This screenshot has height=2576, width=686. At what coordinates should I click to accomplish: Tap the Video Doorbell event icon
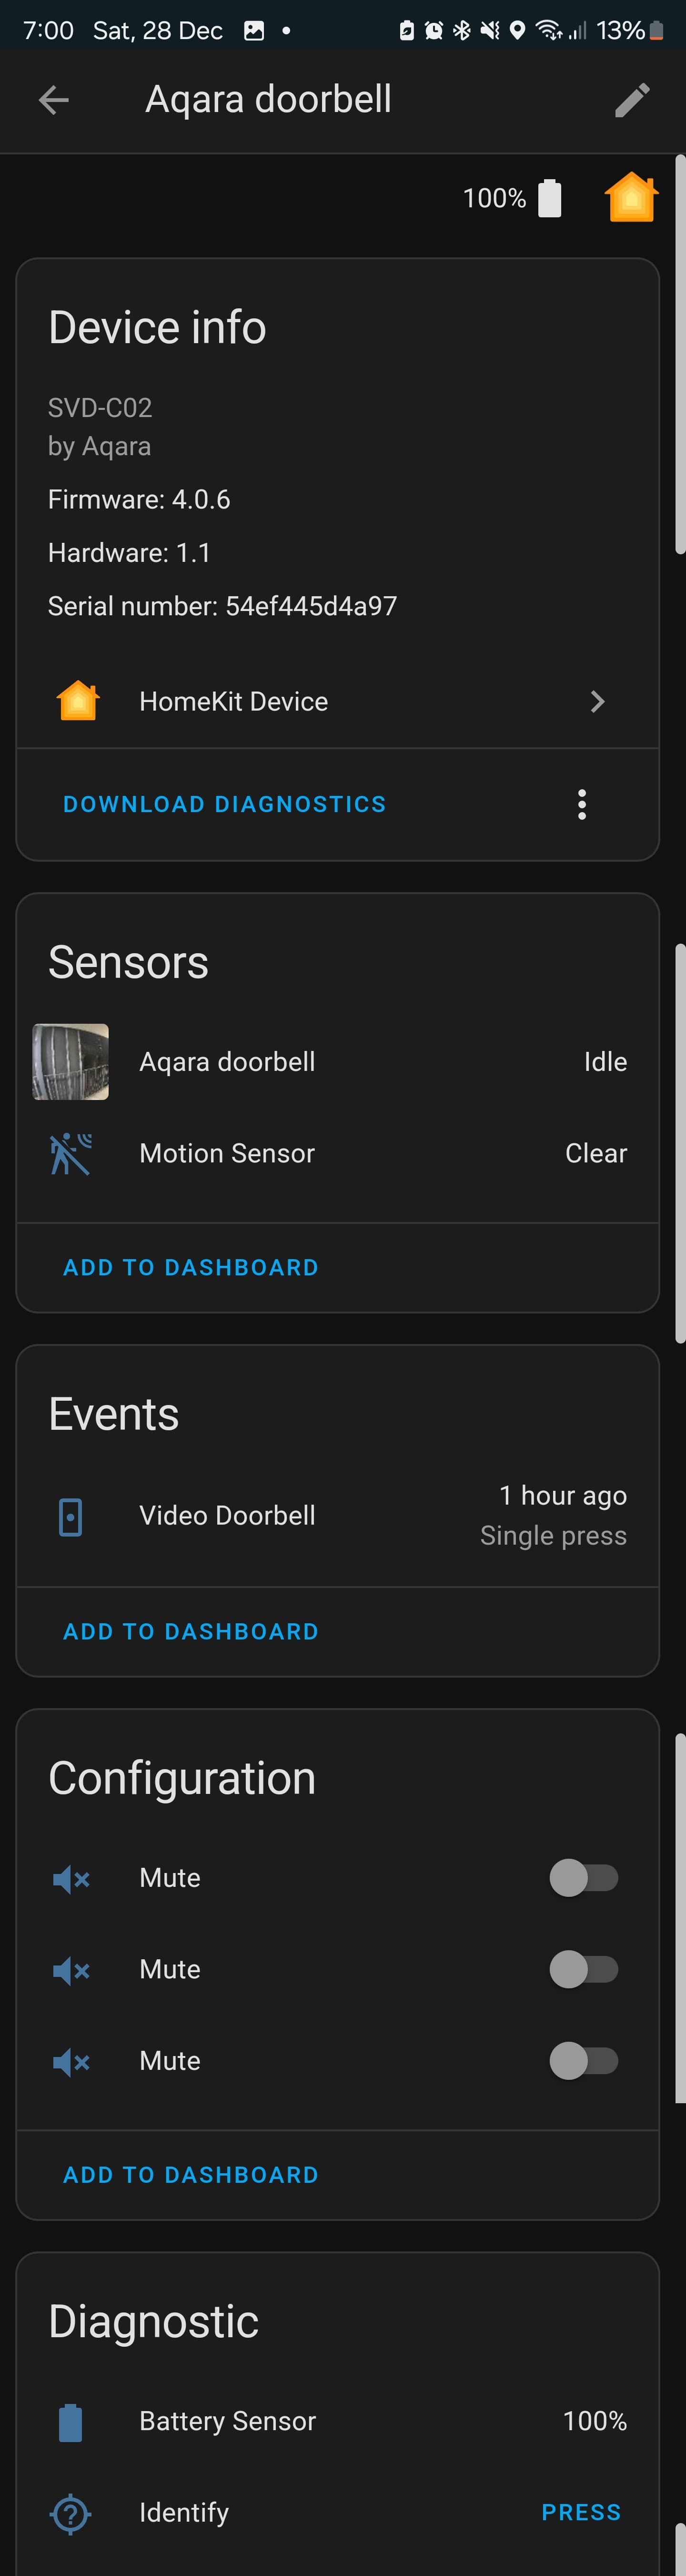(x=71, y=1516)
